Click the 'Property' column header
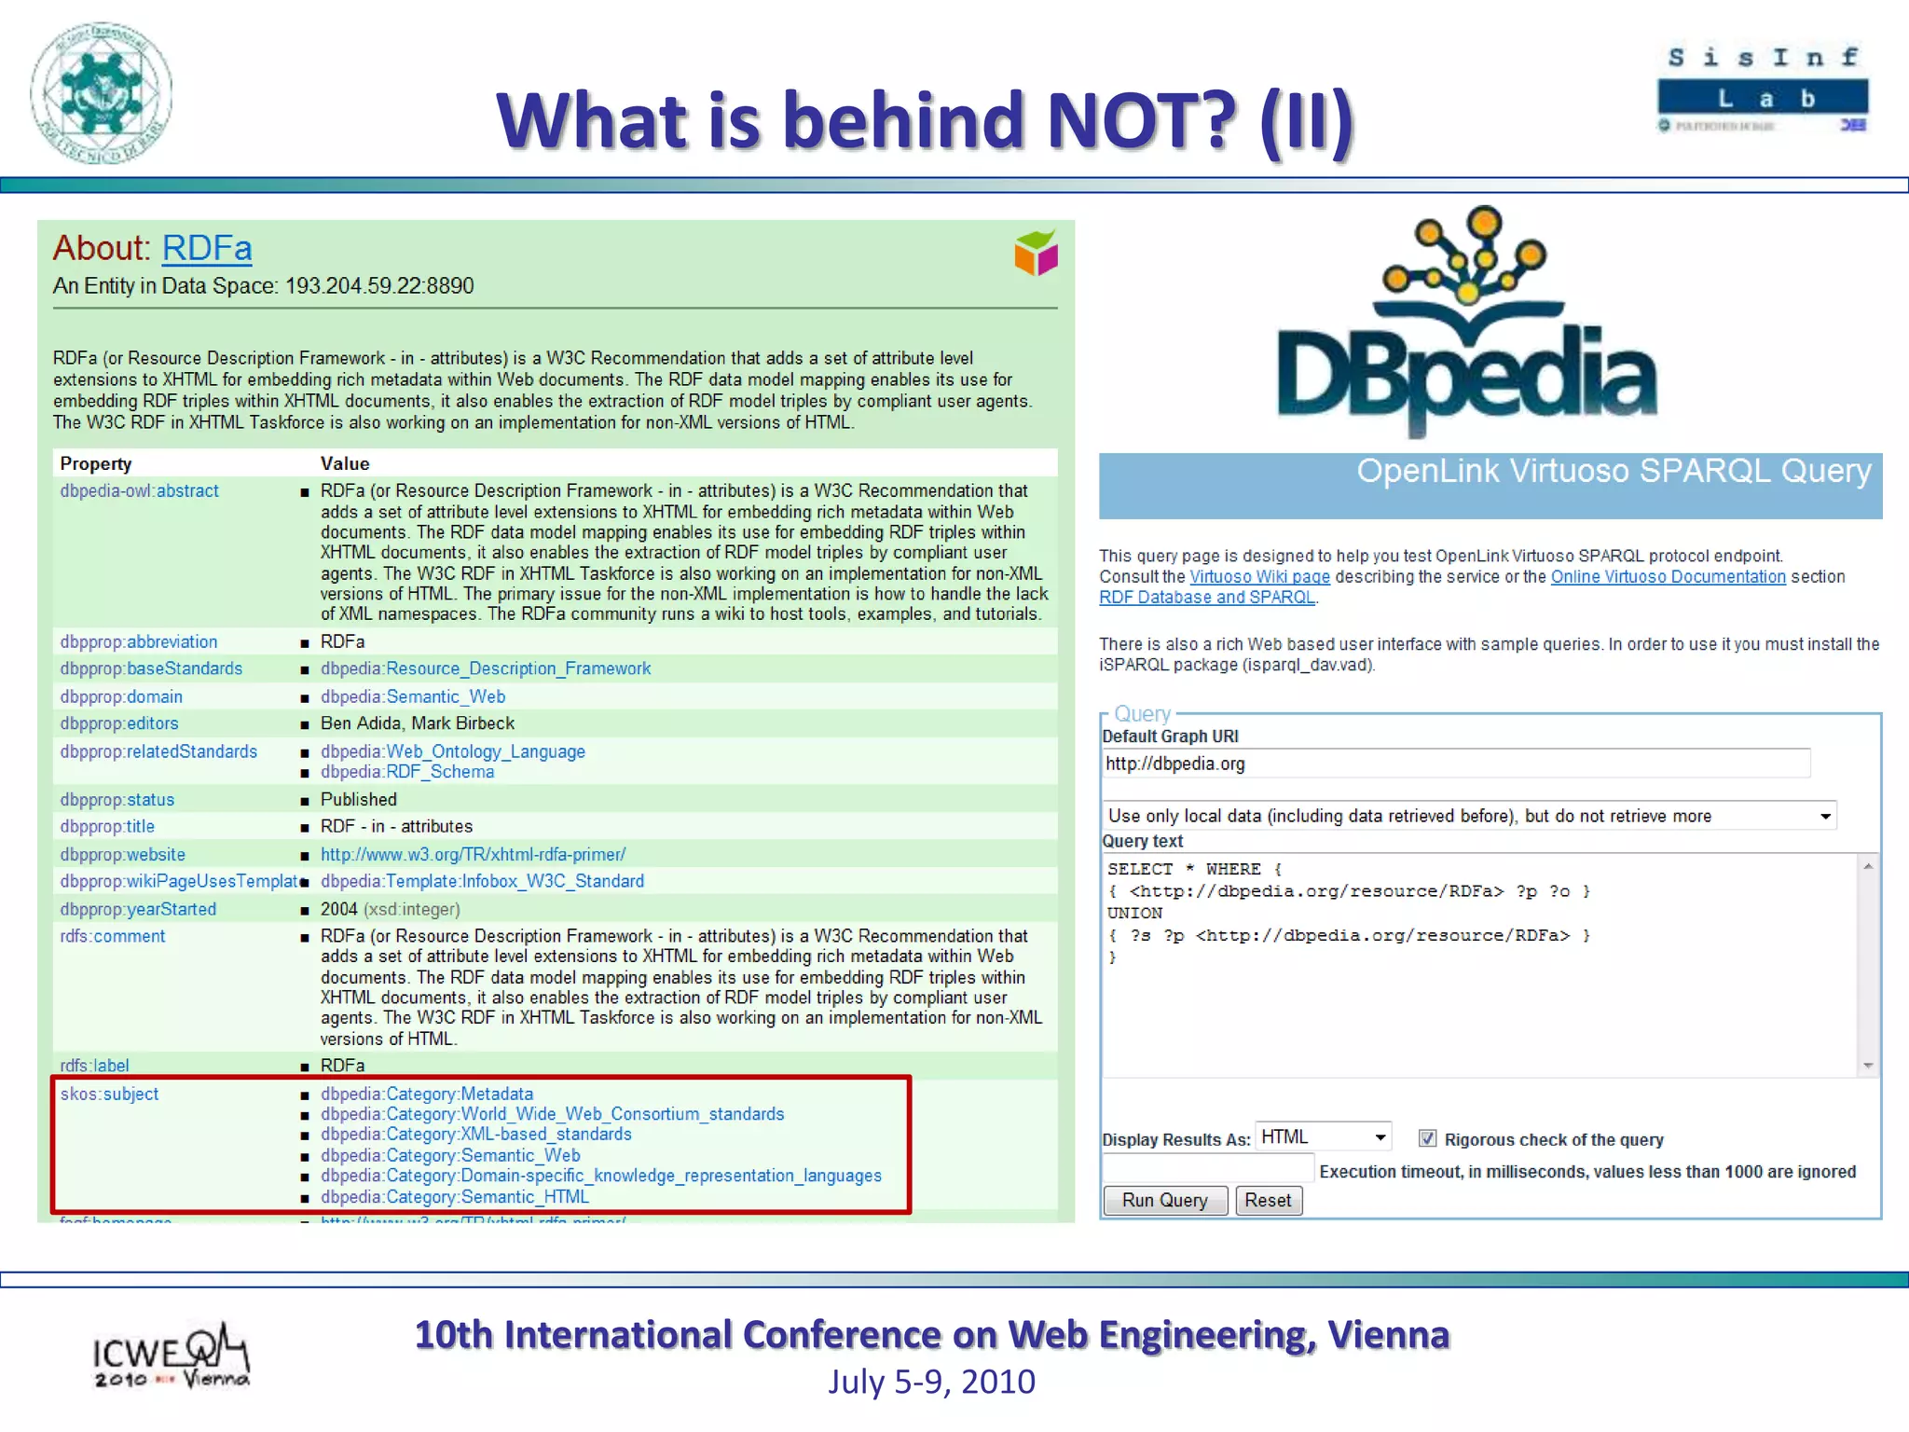Image resolution: width=1909 pixels, height=1432 pixels. pyautogui.click(x=96, y=464)
